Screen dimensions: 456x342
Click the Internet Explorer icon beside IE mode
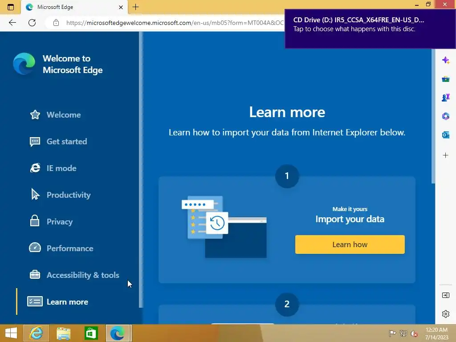pyautogui.click(x=35, y=168)
